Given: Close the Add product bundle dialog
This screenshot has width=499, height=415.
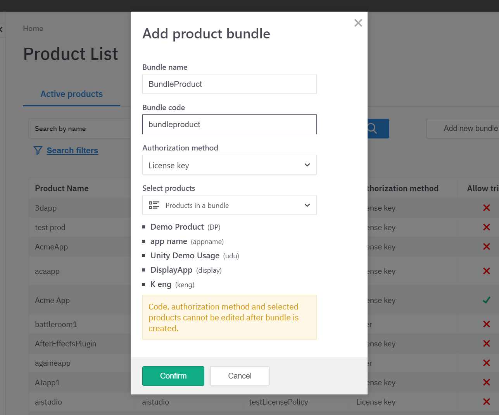Looking at the screenshot, I should tap(358, 23).
